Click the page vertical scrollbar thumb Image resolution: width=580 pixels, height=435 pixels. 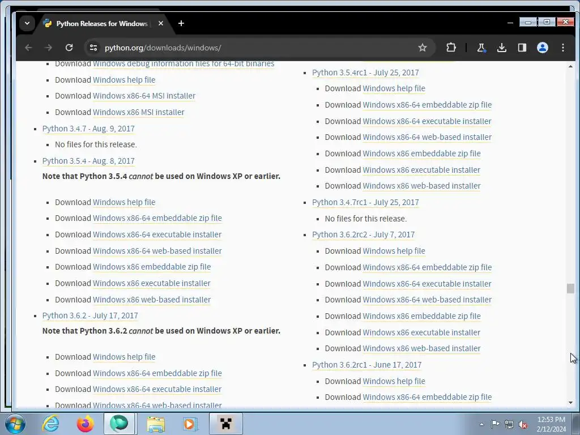pos(570,288)
